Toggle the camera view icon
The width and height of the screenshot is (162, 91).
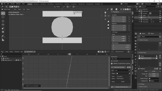[x=108, y=28]
